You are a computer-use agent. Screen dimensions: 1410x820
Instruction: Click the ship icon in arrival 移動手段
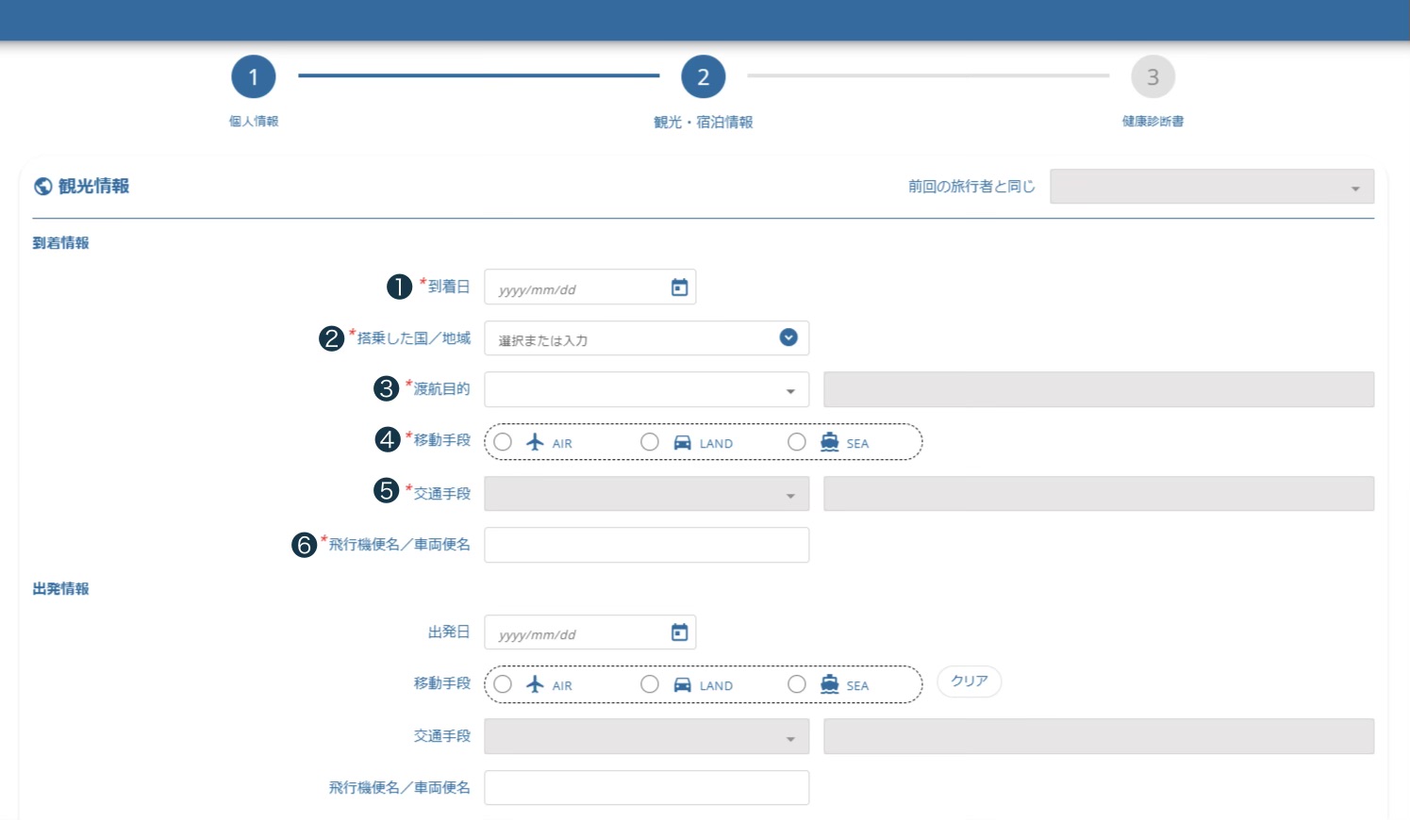(829, 442)
